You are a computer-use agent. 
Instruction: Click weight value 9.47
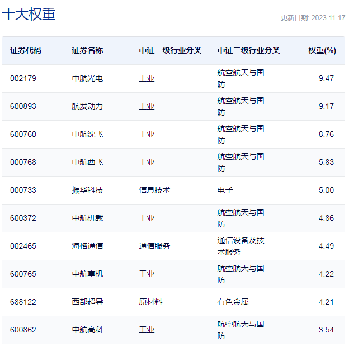[x=326, y=79]
